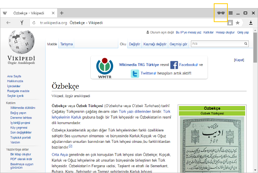The width and height of the screenshot is (258, 173).
Task: Click the WMTR Wikimedia logo
Action: click(105, 68)
